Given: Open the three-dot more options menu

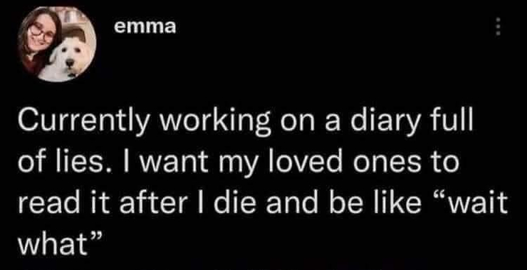Looking at the screenshot, I should tap(499, 27).
